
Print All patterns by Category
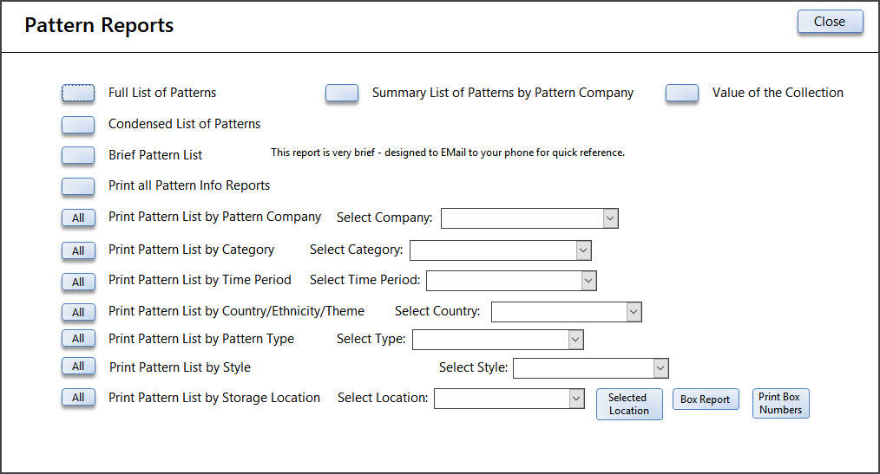(78, 250)
